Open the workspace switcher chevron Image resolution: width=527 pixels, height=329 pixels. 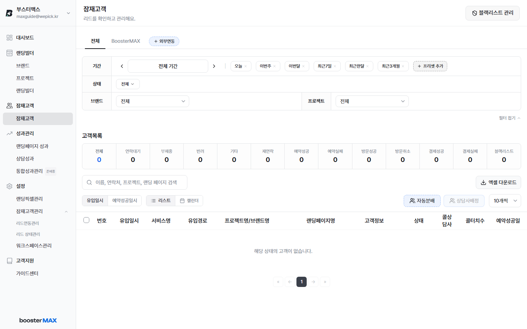tap(68, 13)
